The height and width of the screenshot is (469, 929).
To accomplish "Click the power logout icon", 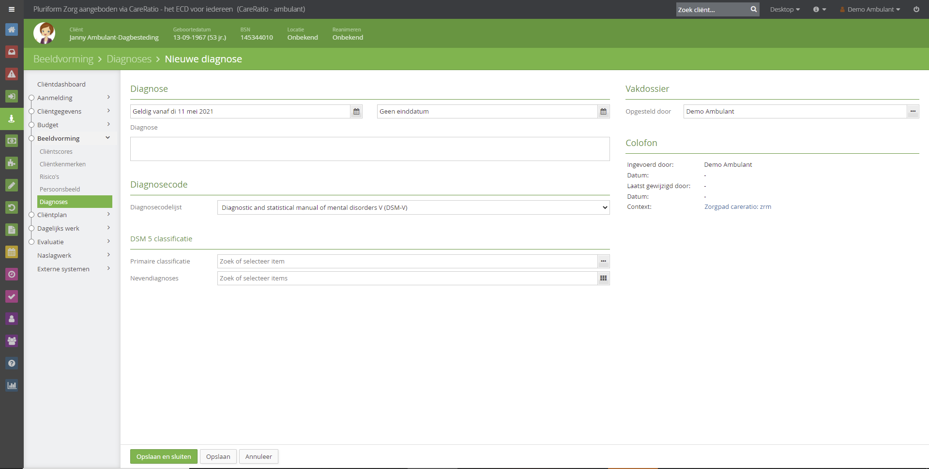I will click(916, 9).
